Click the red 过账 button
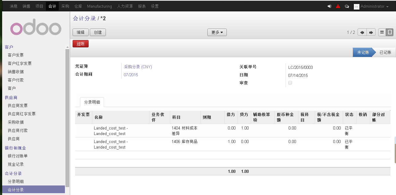Screen dimensions: 396x195 pyautogui.click(x=81, y=44)
